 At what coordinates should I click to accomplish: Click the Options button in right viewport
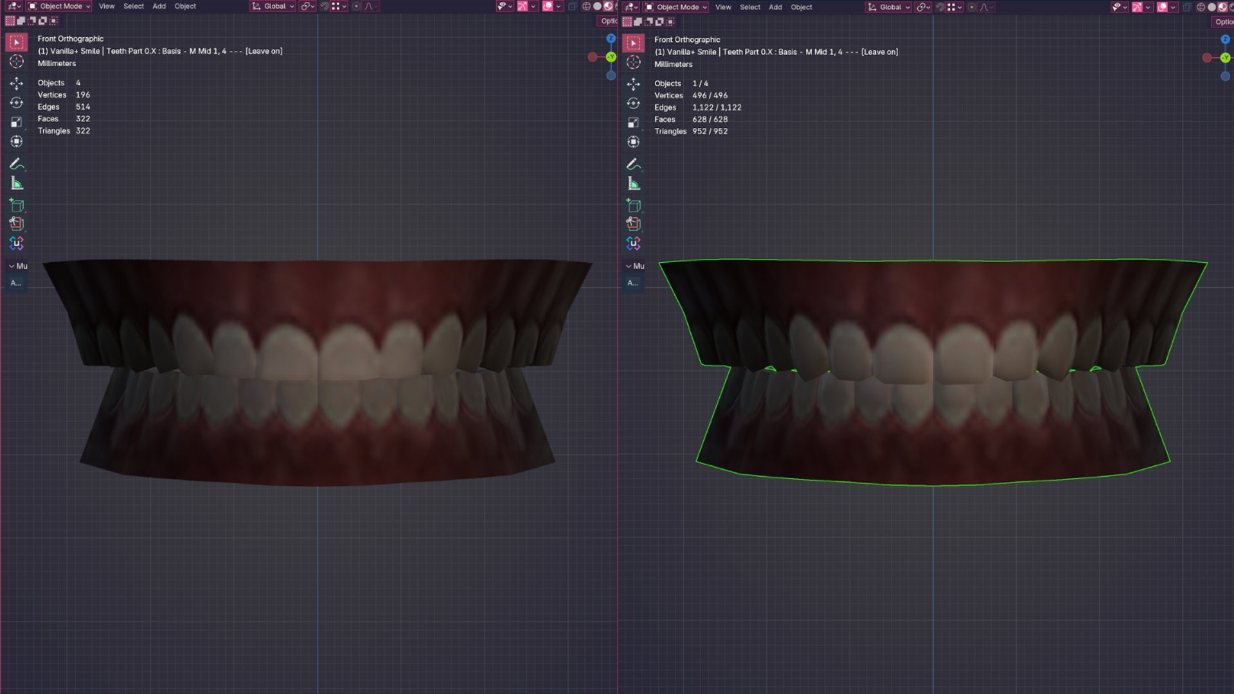coord(1223,22)
